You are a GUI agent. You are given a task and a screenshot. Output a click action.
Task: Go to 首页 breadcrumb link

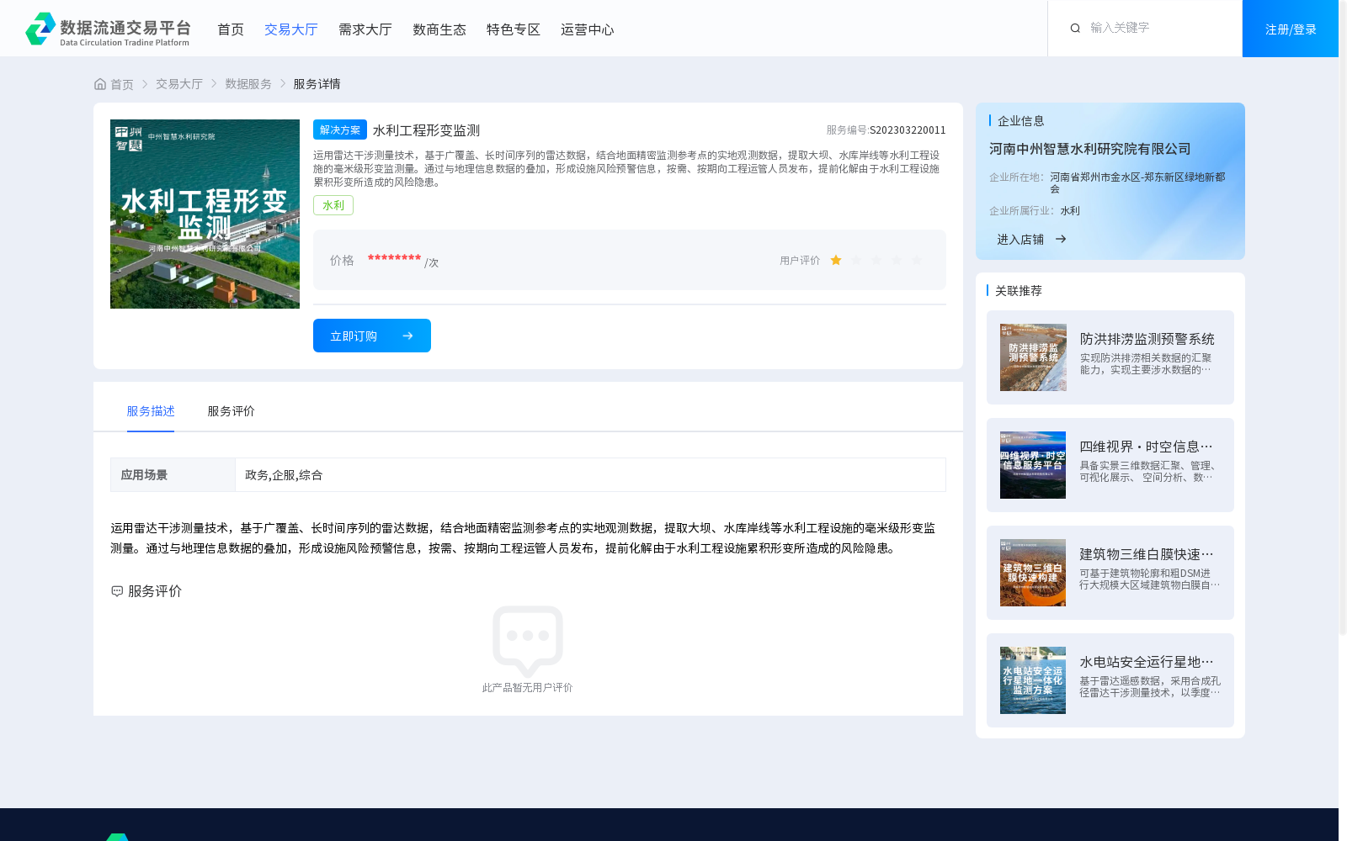pos(122,84)
